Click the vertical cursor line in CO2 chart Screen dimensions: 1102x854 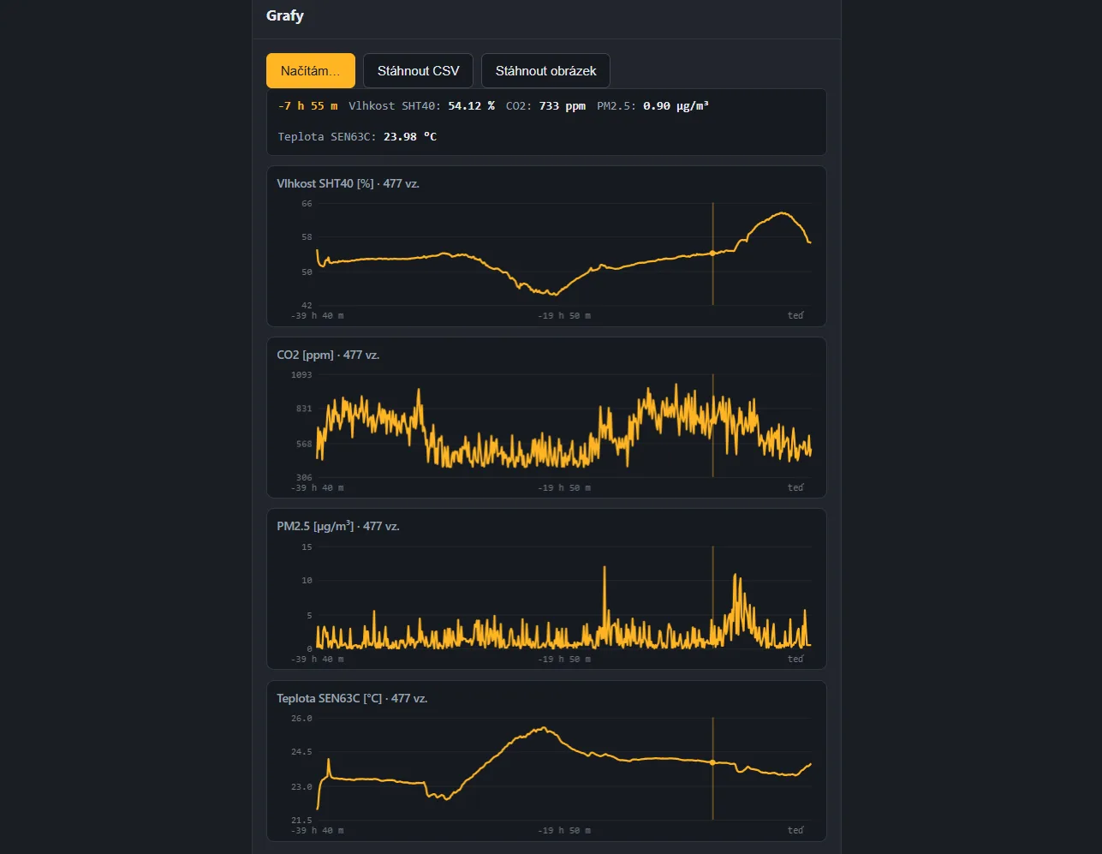pos(712,426)
